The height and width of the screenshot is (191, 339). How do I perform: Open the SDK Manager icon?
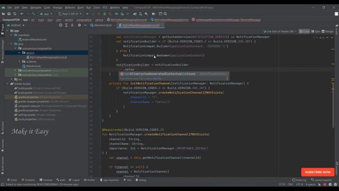tap(146, 14)
